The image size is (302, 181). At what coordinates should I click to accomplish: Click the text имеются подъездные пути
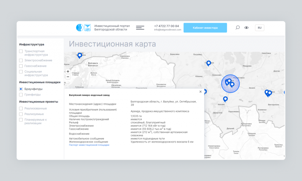pos(147,139)
